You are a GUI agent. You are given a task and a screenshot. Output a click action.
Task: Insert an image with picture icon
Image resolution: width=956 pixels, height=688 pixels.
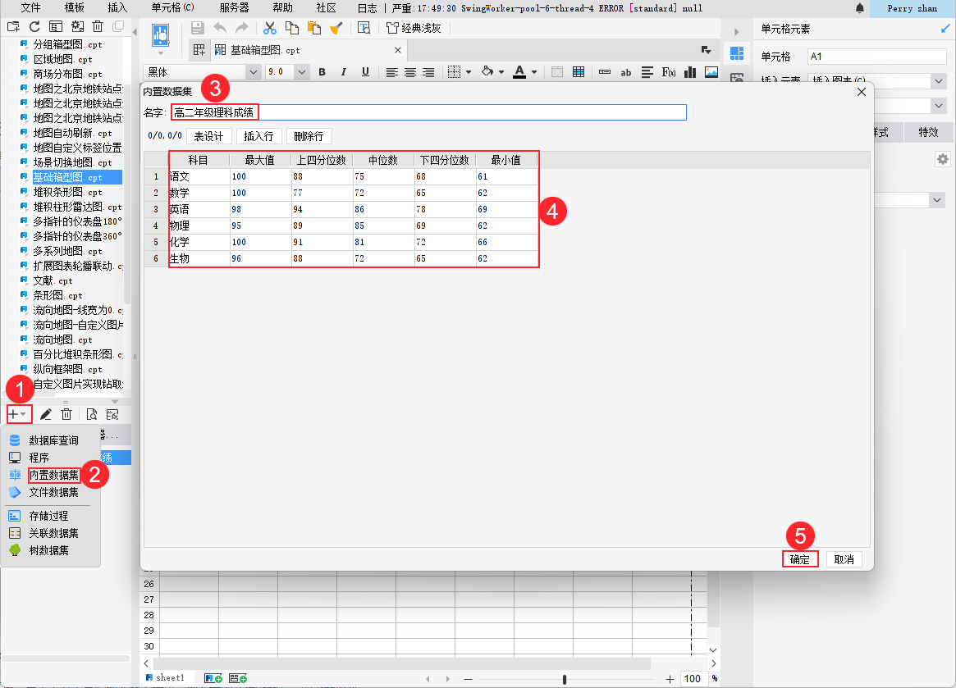click(x=711, y=72)
